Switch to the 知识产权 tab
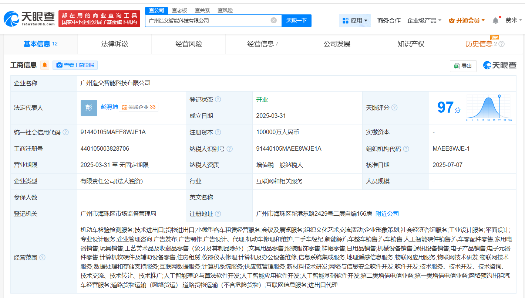 [411, 44]
